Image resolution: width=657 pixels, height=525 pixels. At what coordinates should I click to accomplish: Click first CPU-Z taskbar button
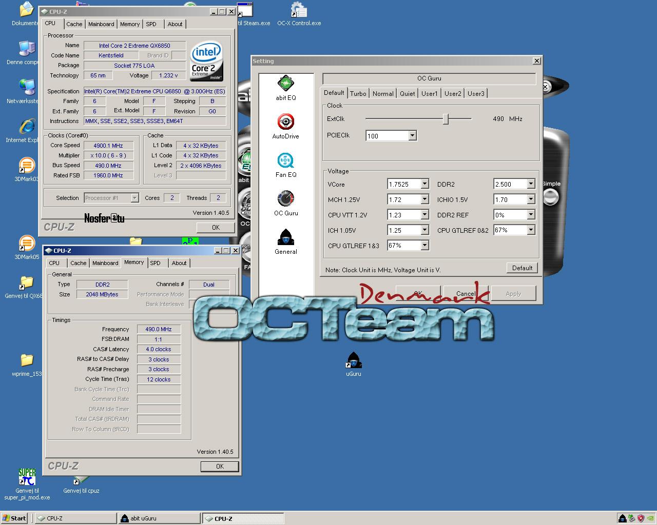coord(75,518)
